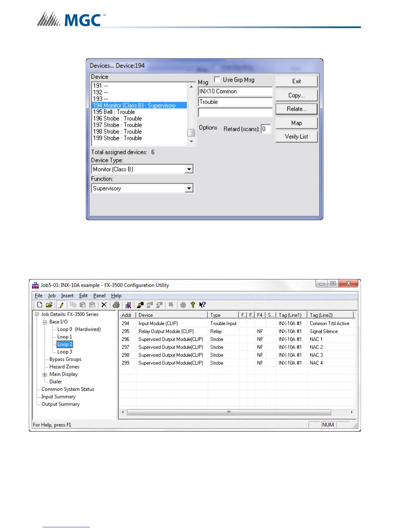This screenshot has width=409, height=530.
Task: Open the Help menu
Action: [116, 296]
